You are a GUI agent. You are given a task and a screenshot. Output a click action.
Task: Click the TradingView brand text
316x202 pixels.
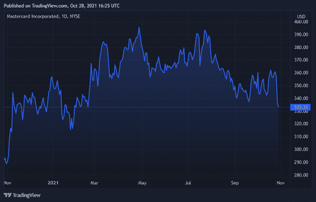(27, 195)
